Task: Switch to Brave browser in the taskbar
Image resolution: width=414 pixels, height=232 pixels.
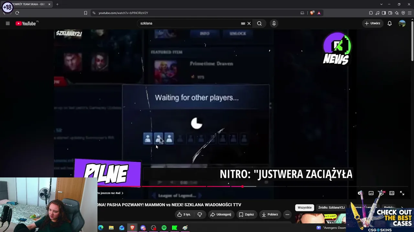Action: pos(132,228)
